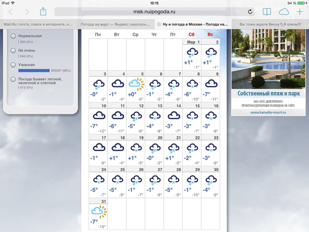The width and height of the screenshot is (309, 232).
Task: Tap the address bar msk.nuipogoda.ru
Action: (154, 12)
